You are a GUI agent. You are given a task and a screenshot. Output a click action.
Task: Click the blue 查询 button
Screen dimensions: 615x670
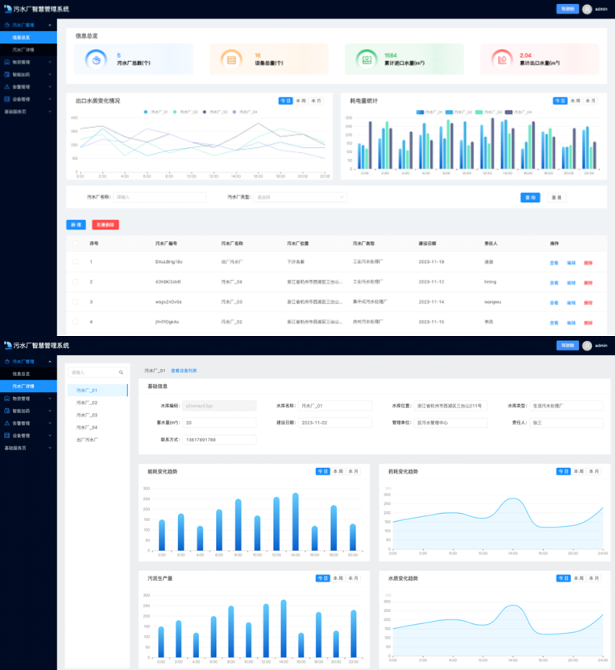pyautogui.click(x=530, y=197)
